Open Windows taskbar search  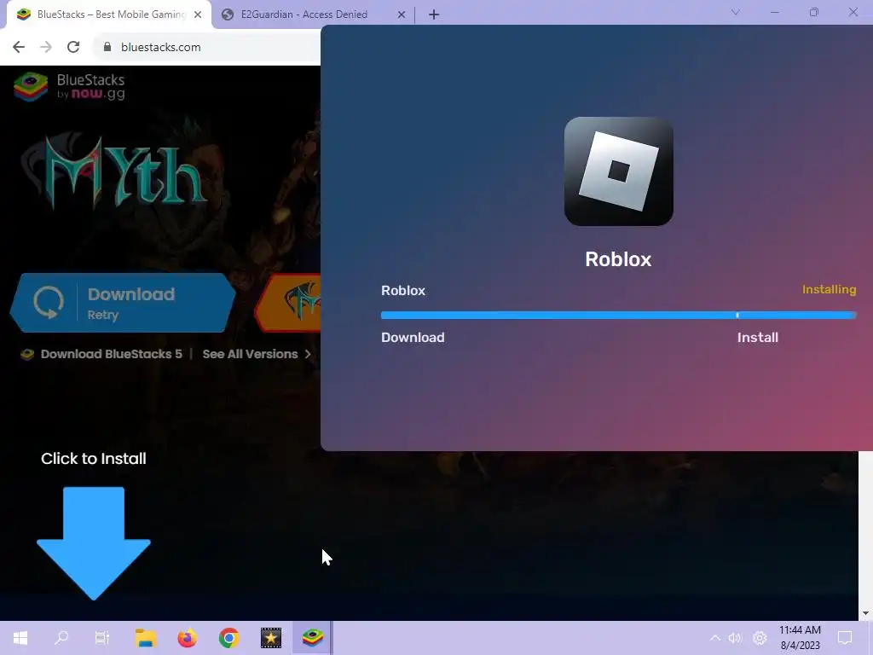61,638
